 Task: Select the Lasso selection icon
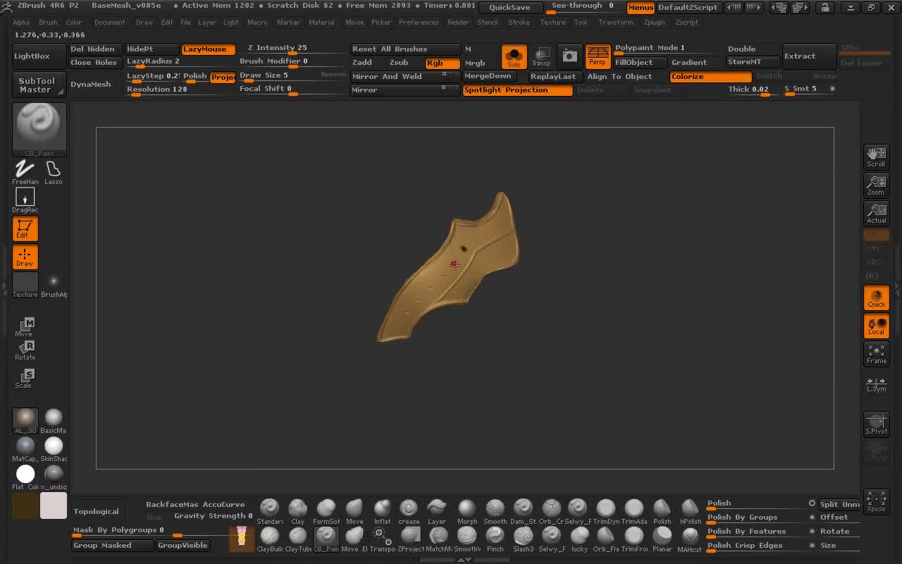tap(54, 171)
